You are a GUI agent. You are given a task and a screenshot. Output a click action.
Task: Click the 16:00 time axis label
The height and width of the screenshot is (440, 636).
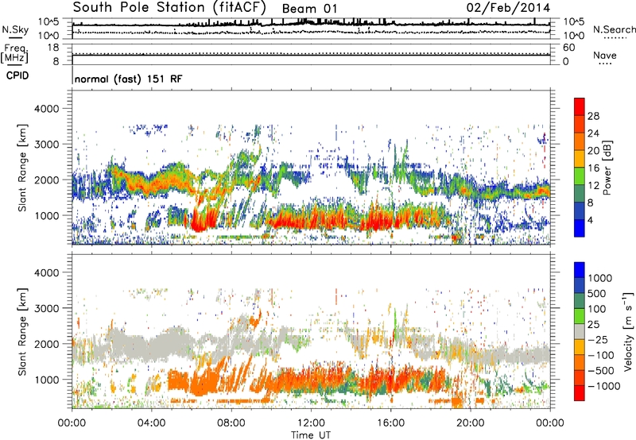coord(390,423)
